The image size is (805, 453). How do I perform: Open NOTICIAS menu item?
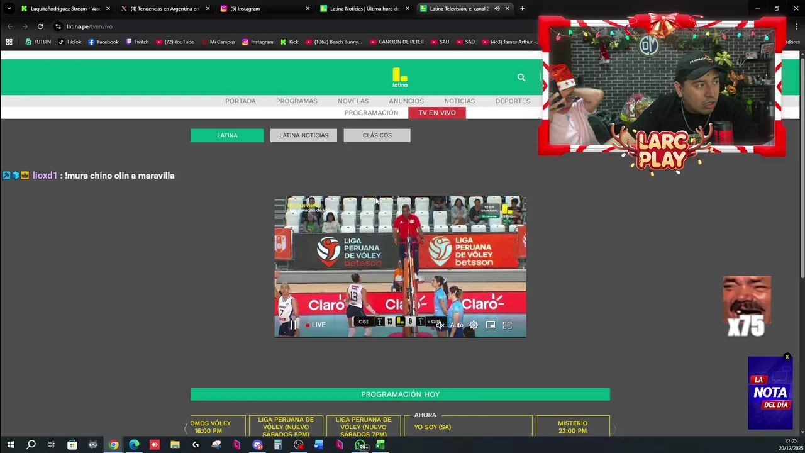pyautogui.click(x=460, y=101)
